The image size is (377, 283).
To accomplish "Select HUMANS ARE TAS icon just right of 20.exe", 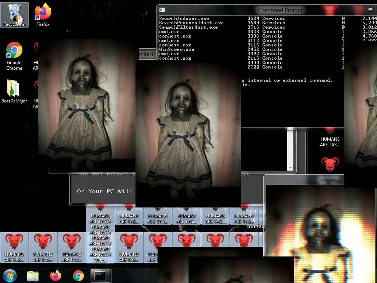I will 129,247.
